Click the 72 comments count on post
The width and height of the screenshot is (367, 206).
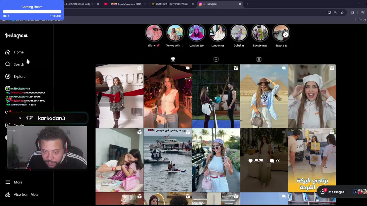pos(275,161)
